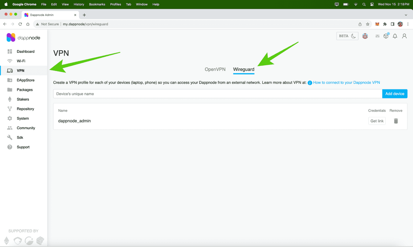Open the settings sliders icon in the header

point(377,36)
